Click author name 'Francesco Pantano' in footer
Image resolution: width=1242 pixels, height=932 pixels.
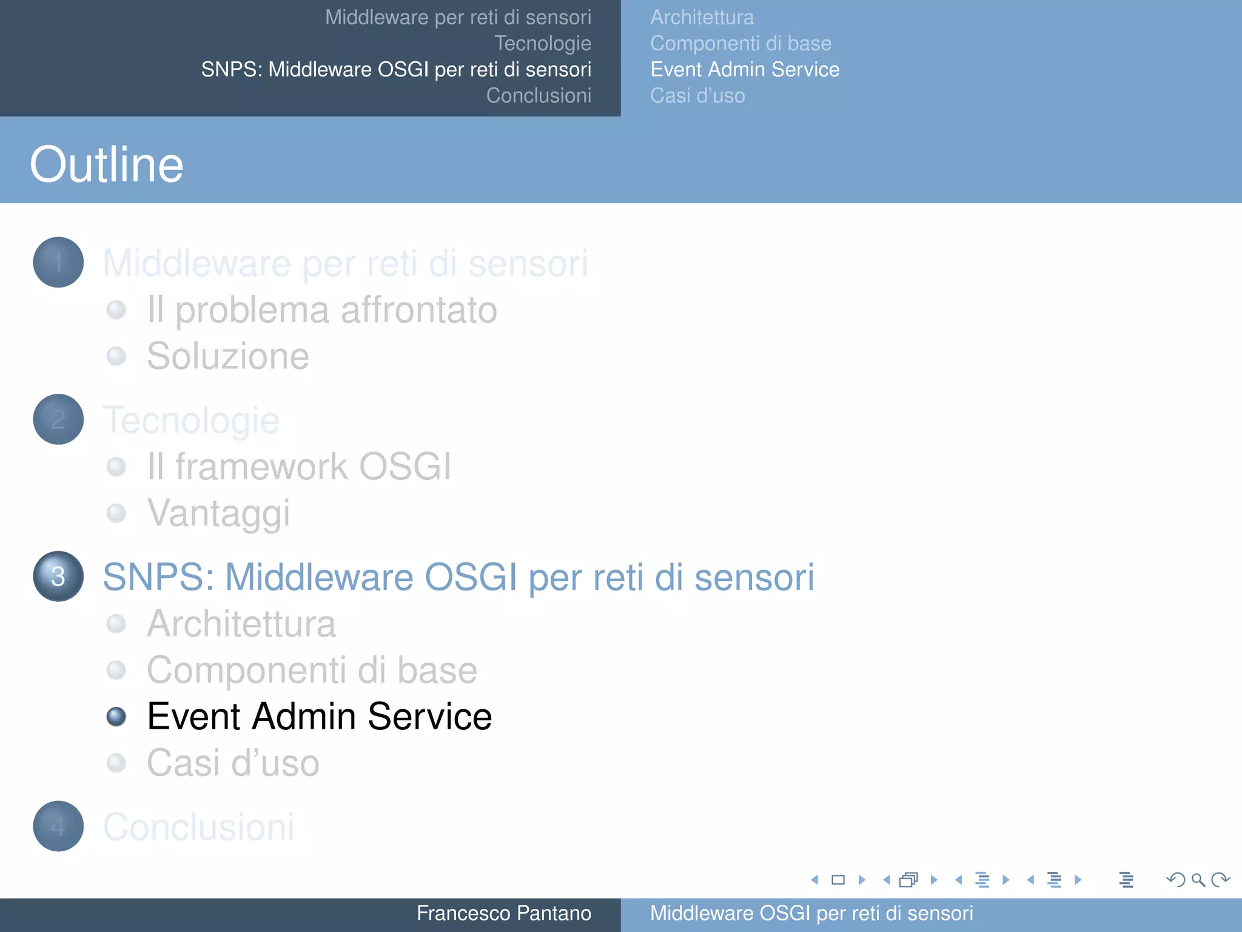click(x=504, y=913)
